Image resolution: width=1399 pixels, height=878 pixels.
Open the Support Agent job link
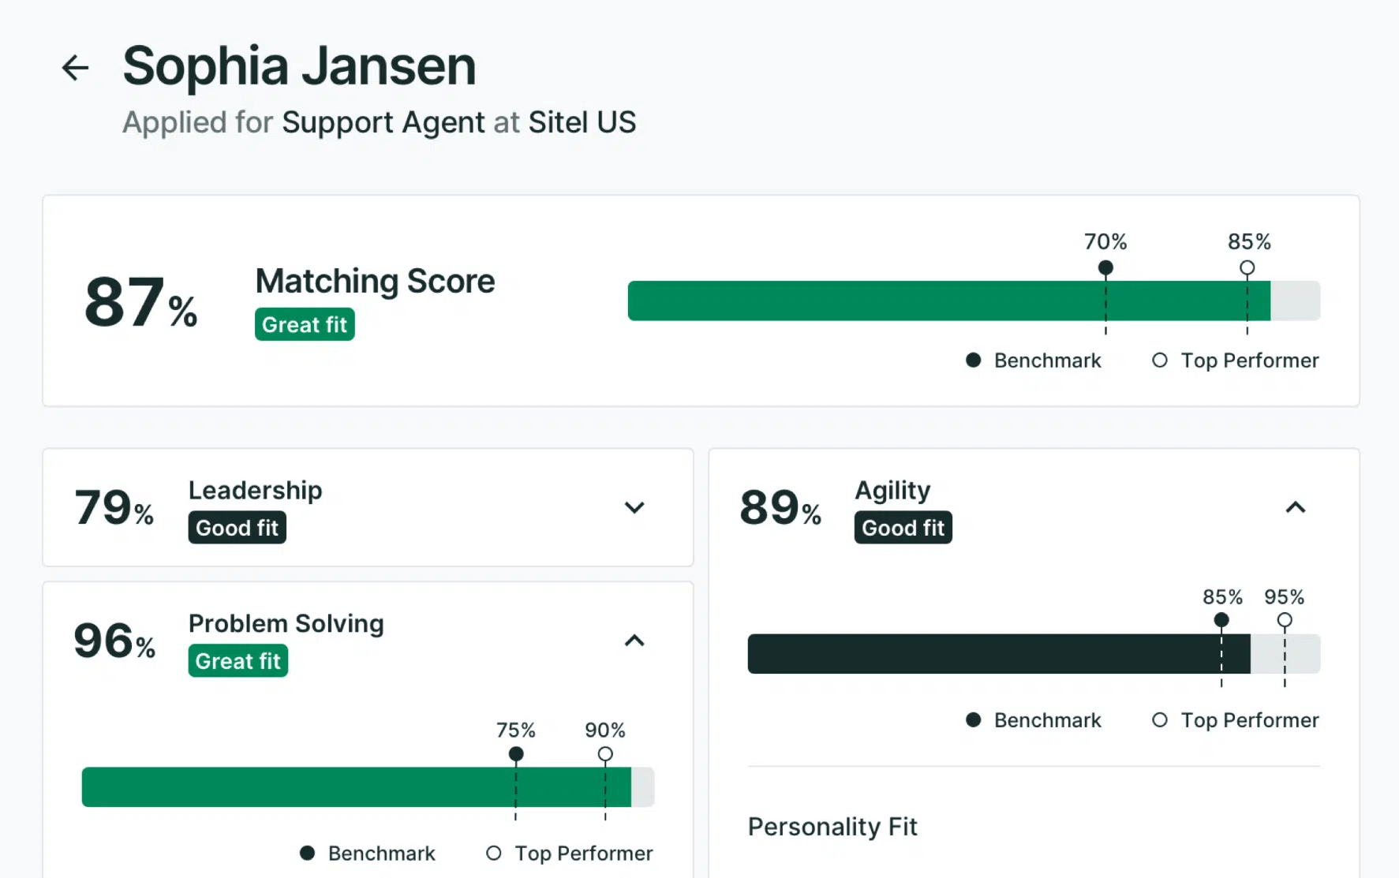tap(383, 123)
